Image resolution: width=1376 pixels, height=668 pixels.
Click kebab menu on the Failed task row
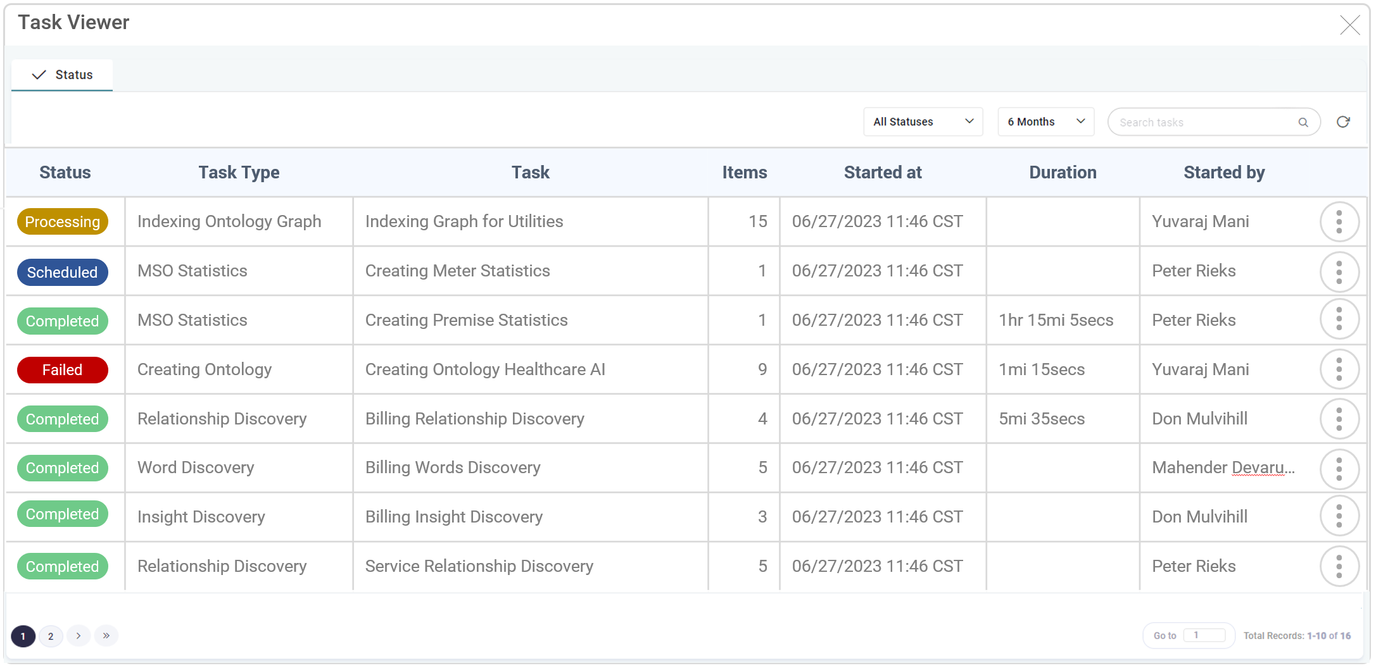coord(1339,369)
